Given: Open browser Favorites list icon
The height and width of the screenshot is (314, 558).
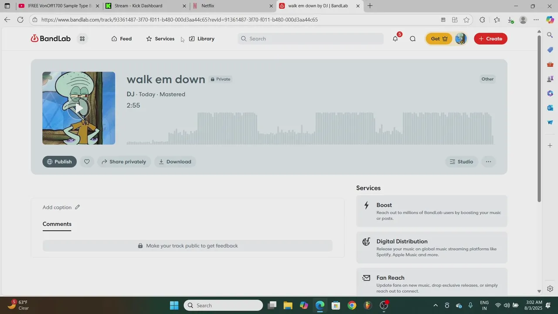Looking at the screenshot, I should [x=497, y=20].
